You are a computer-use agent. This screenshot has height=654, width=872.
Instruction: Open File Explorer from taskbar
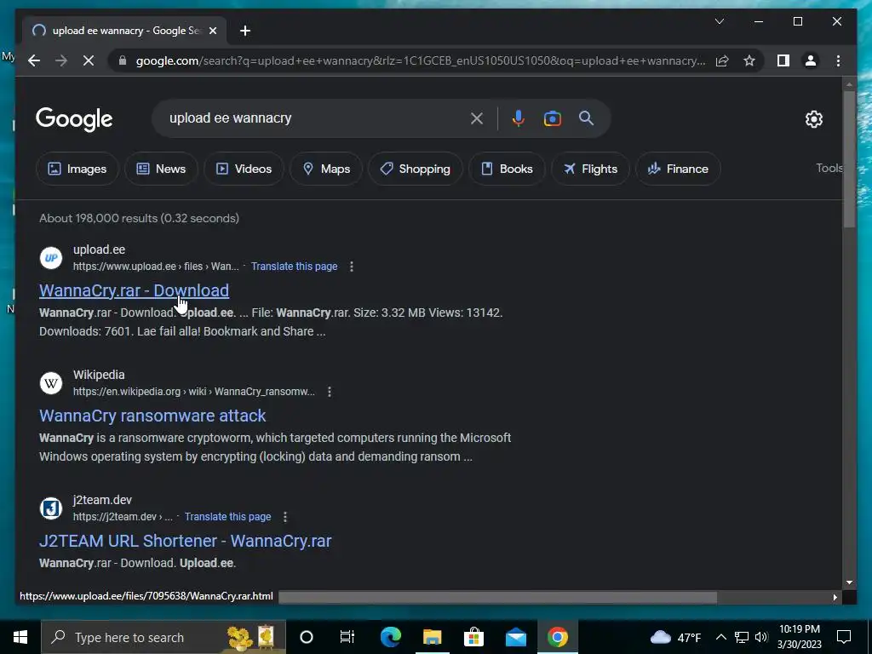click(x=432, y=637)
